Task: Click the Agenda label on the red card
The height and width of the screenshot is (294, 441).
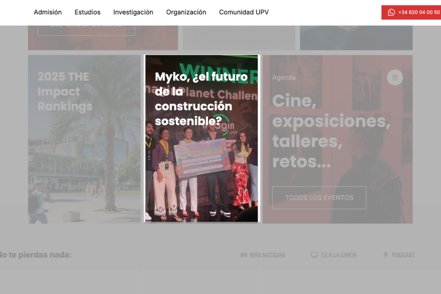Action: pos(283,78)
